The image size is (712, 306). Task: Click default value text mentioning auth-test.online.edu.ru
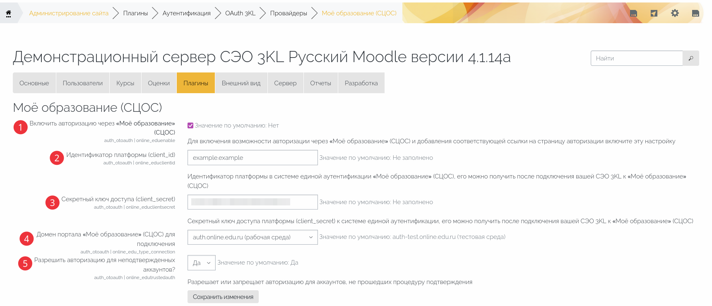412,237
